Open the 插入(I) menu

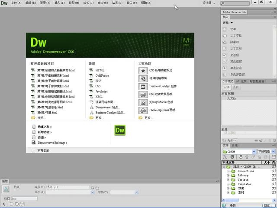(x=59, y=3)
